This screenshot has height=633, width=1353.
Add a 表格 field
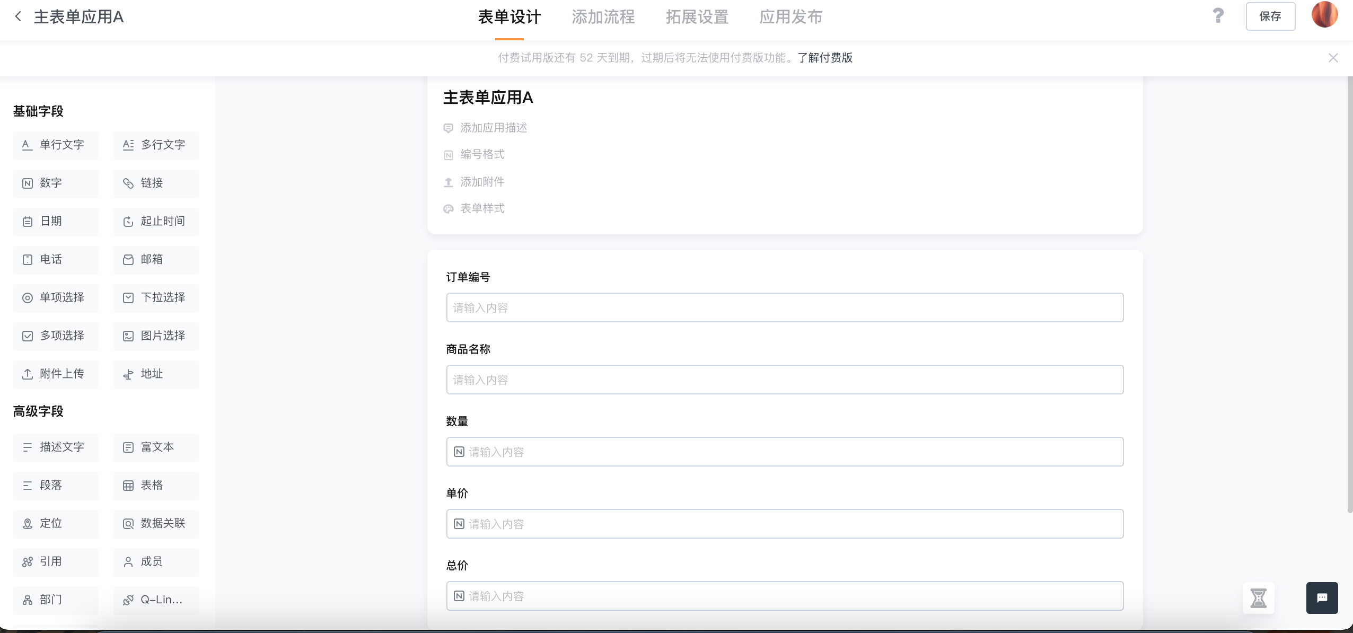pos(156,486)
